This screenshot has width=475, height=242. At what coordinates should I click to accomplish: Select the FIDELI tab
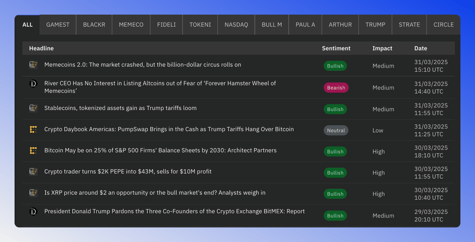point(166,25)
